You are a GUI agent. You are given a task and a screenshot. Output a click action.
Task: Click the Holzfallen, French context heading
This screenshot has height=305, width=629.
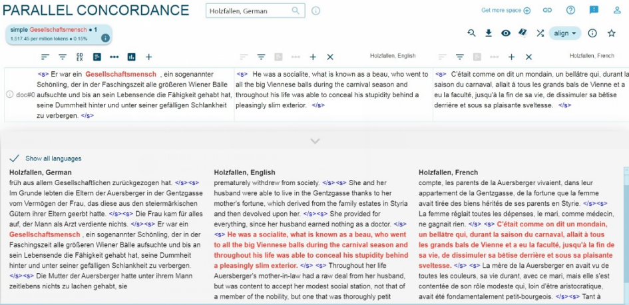click(449, 172)
